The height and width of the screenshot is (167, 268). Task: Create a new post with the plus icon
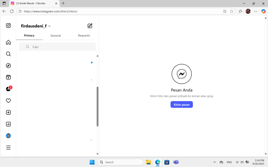pos(8,112)
